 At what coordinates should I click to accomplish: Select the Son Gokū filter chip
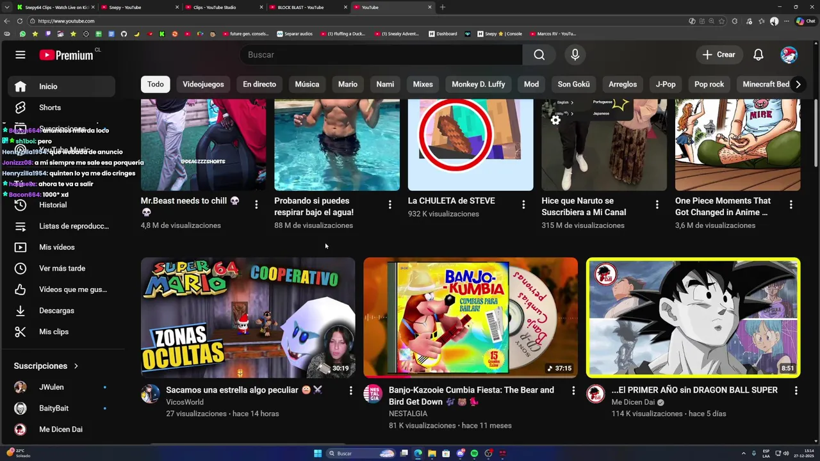(573, 85)
